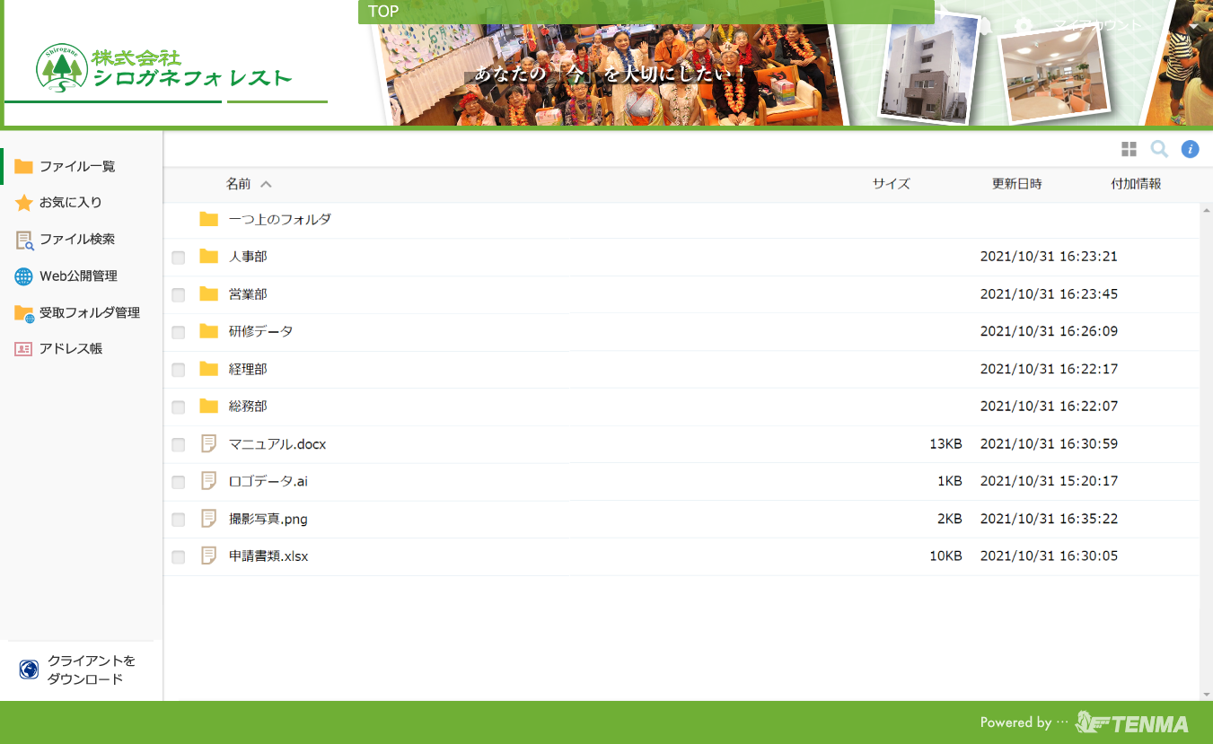Open Web公開管理 in the sidebar

[x=78, y=276]
